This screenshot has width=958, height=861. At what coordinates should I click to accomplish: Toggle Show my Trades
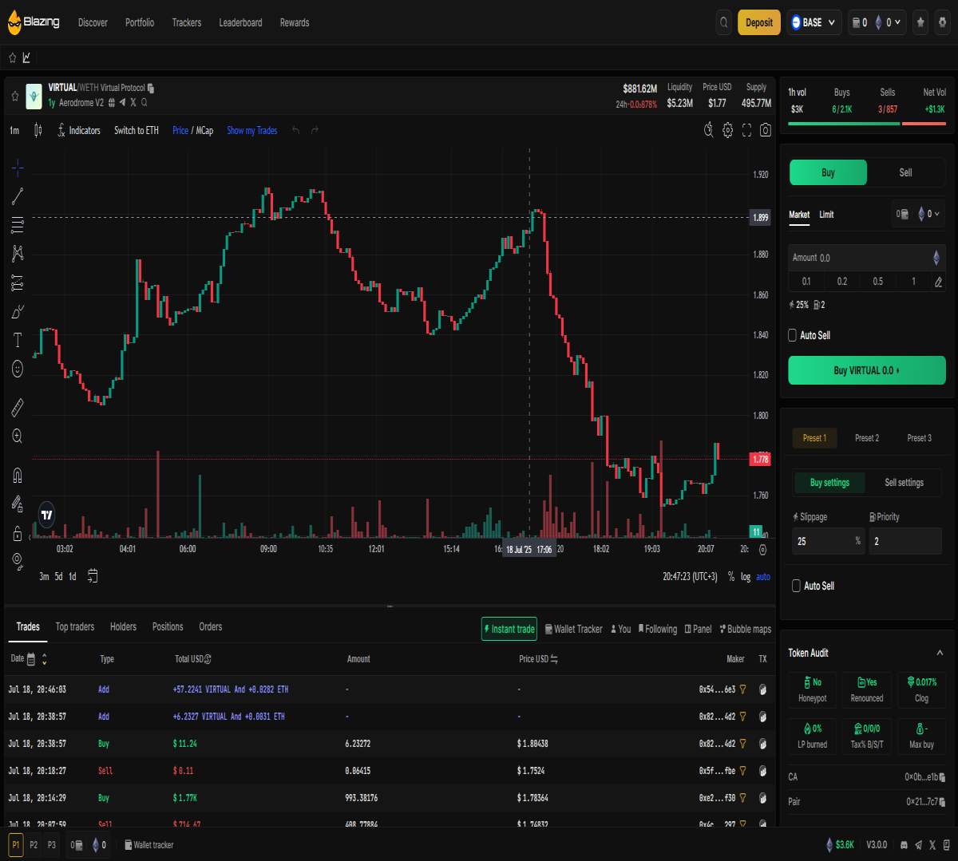(x=252, y=130)
